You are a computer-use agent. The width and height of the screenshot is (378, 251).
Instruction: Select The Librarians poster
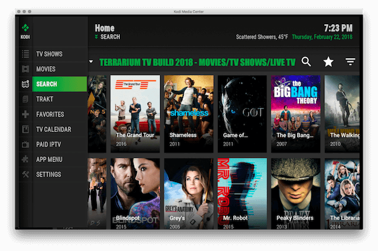(x=342, y=193)
